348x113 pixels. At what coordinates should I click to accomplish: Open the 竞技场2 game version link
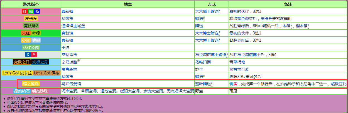click(31, 26)
